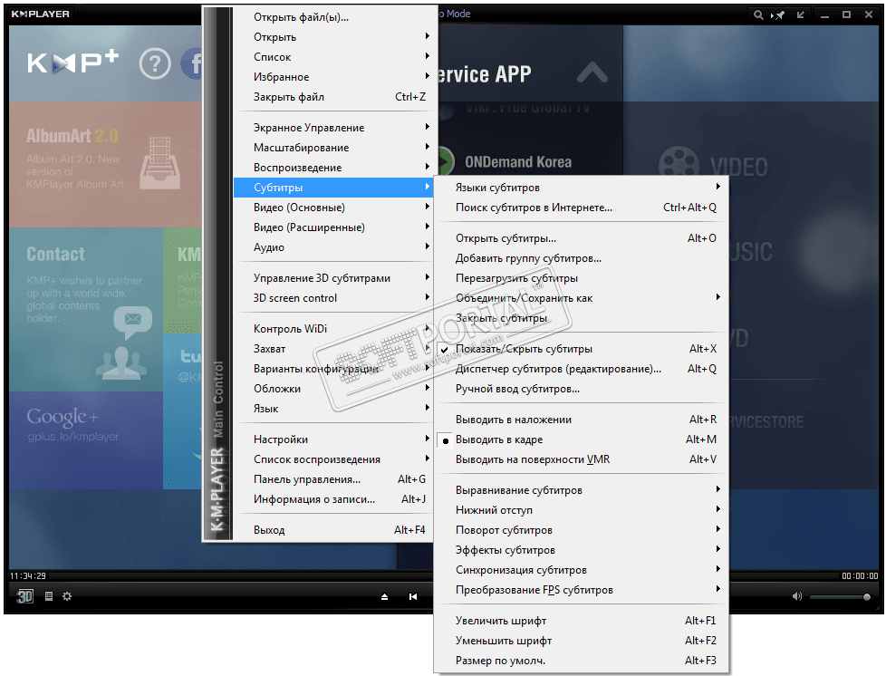Open Масштабирование submenu
The height and width of the screenshot is (676, 886).
(x=332, y=148)
